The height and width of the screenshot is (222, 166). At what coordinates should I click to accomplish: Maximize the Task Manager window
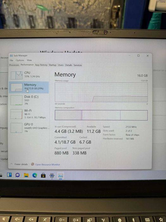point(138,55)
